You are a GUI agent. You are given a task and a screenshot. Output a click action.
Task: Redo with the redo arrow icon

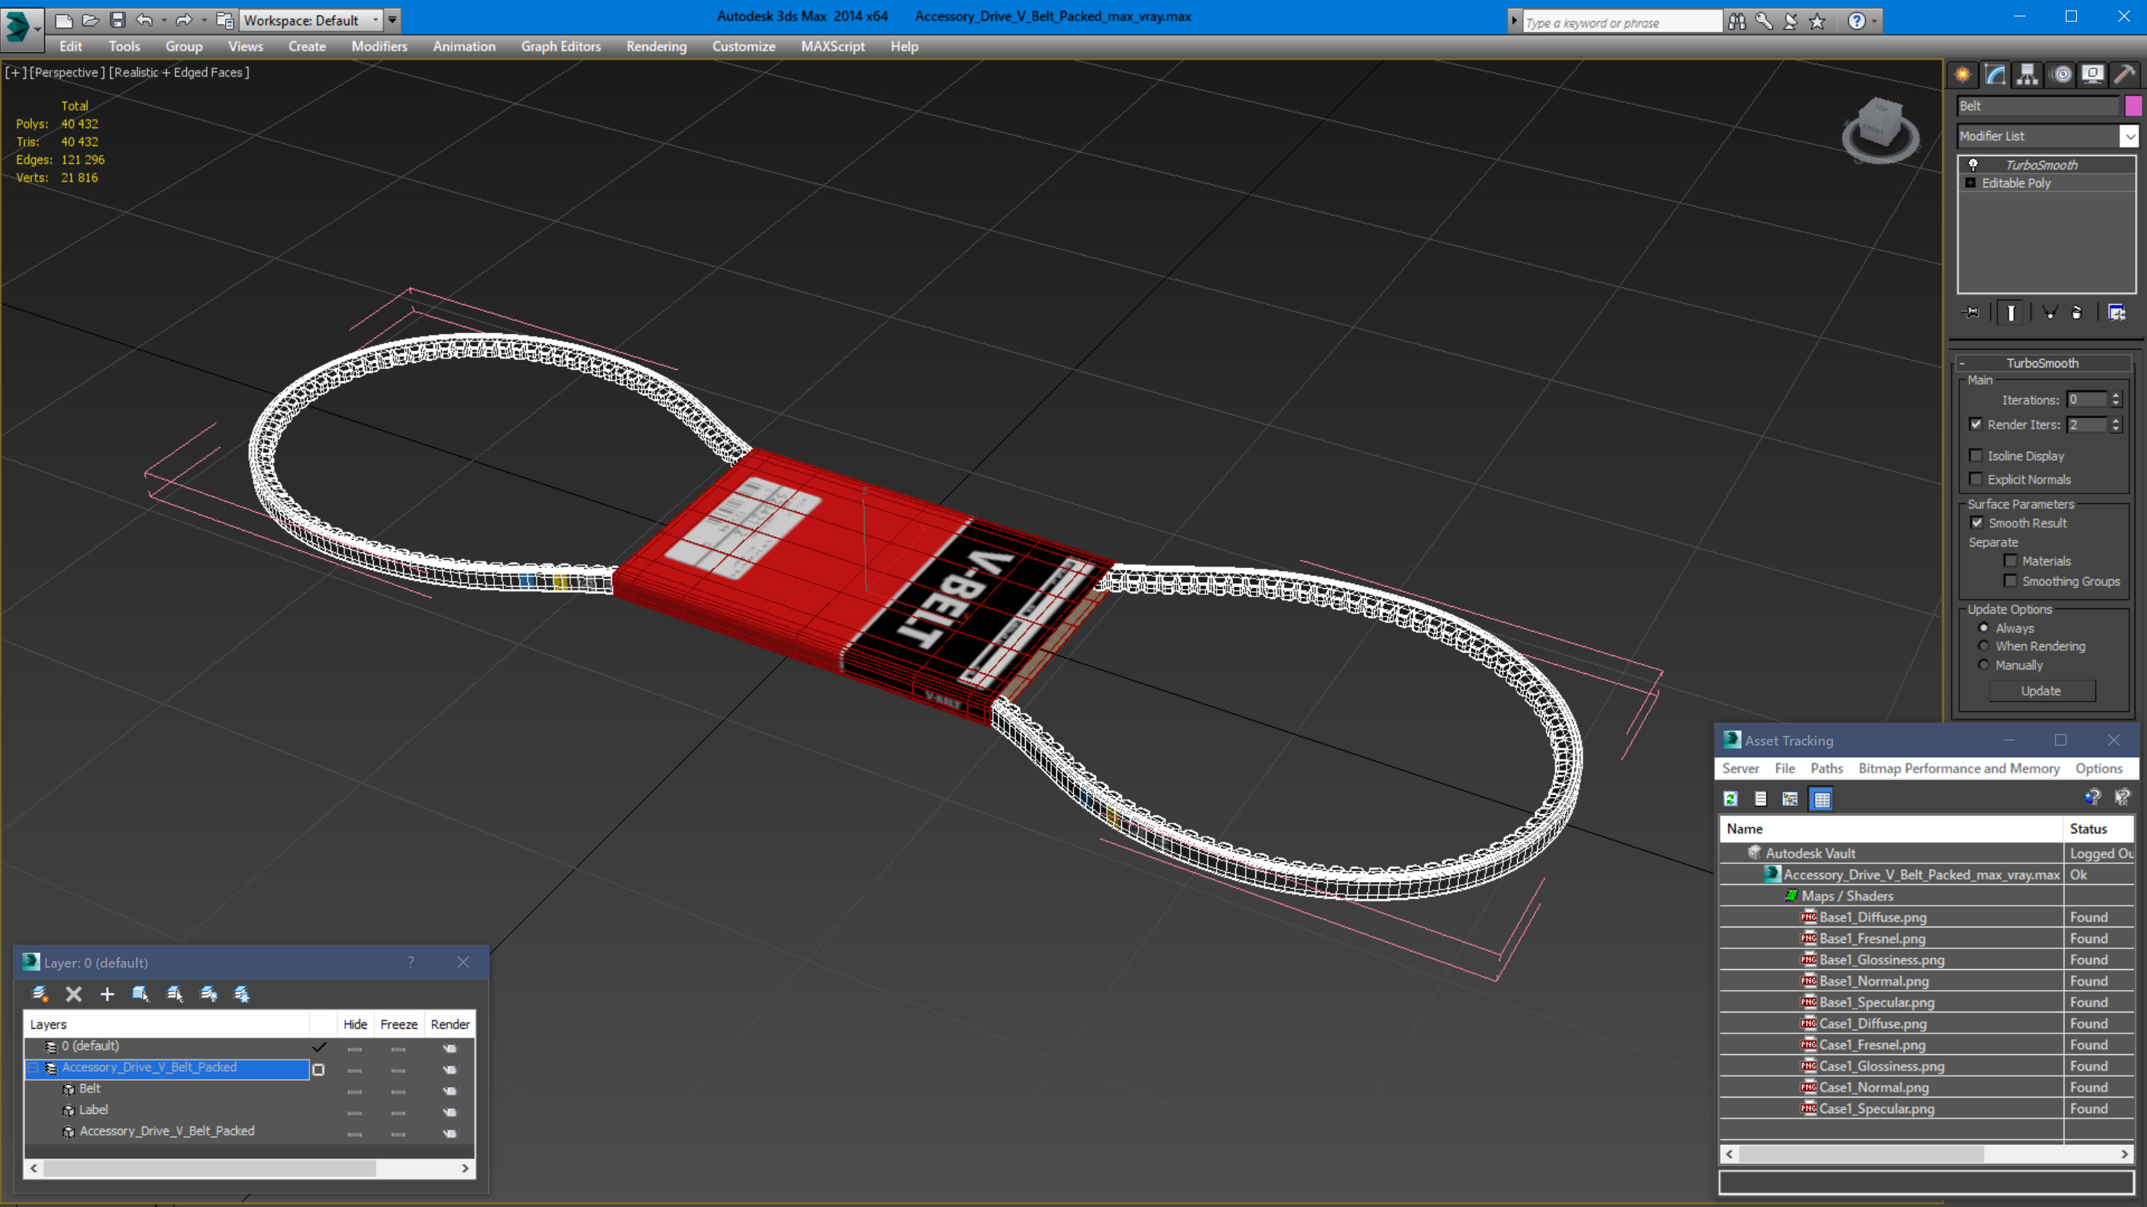point(183,20)
